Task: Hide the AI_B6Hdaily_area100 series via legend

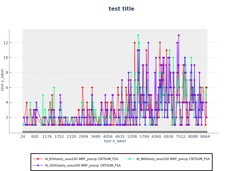Action: pyautogui.click(x=173, y=159)
